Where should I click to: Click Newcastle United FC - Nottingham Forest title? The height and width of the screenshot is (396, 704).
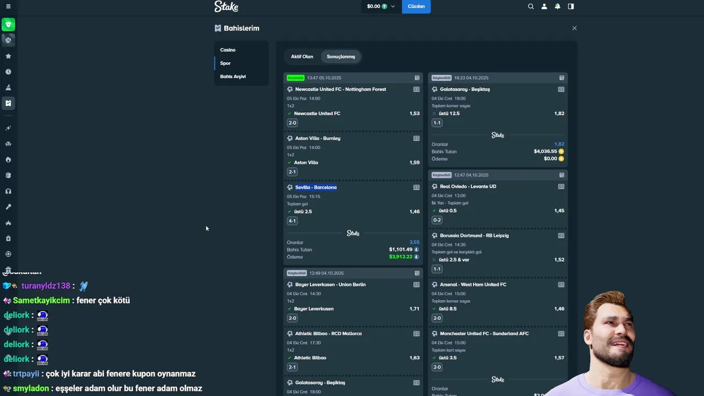[340, 89]
